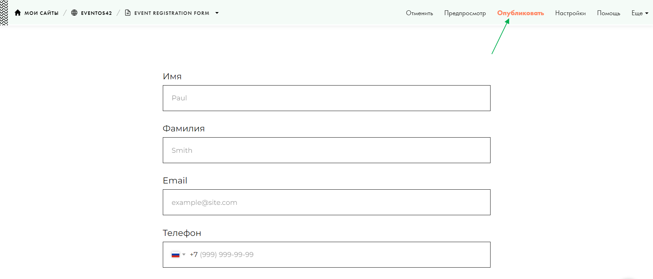
Task: Open the Настройки page settings
Action: (570, 13)
